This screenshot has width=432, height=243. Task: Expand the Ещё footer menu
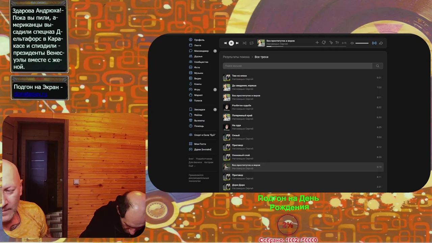coord(191,166)
